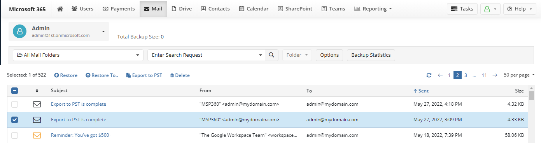The width and height of the screenshot is (541, 143).
Task: Check the first Export to PST email
Action: click(x=14, y=104)
